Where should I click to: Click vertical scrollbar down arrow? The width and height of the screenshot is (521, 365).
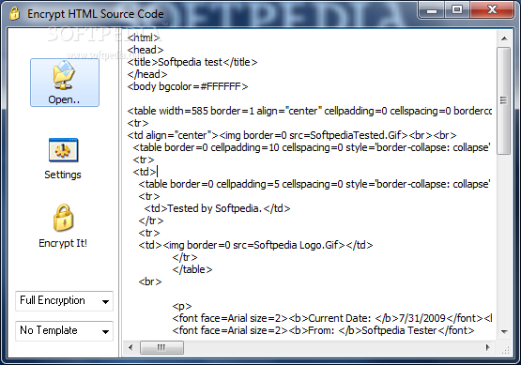(x=504, y=331)
